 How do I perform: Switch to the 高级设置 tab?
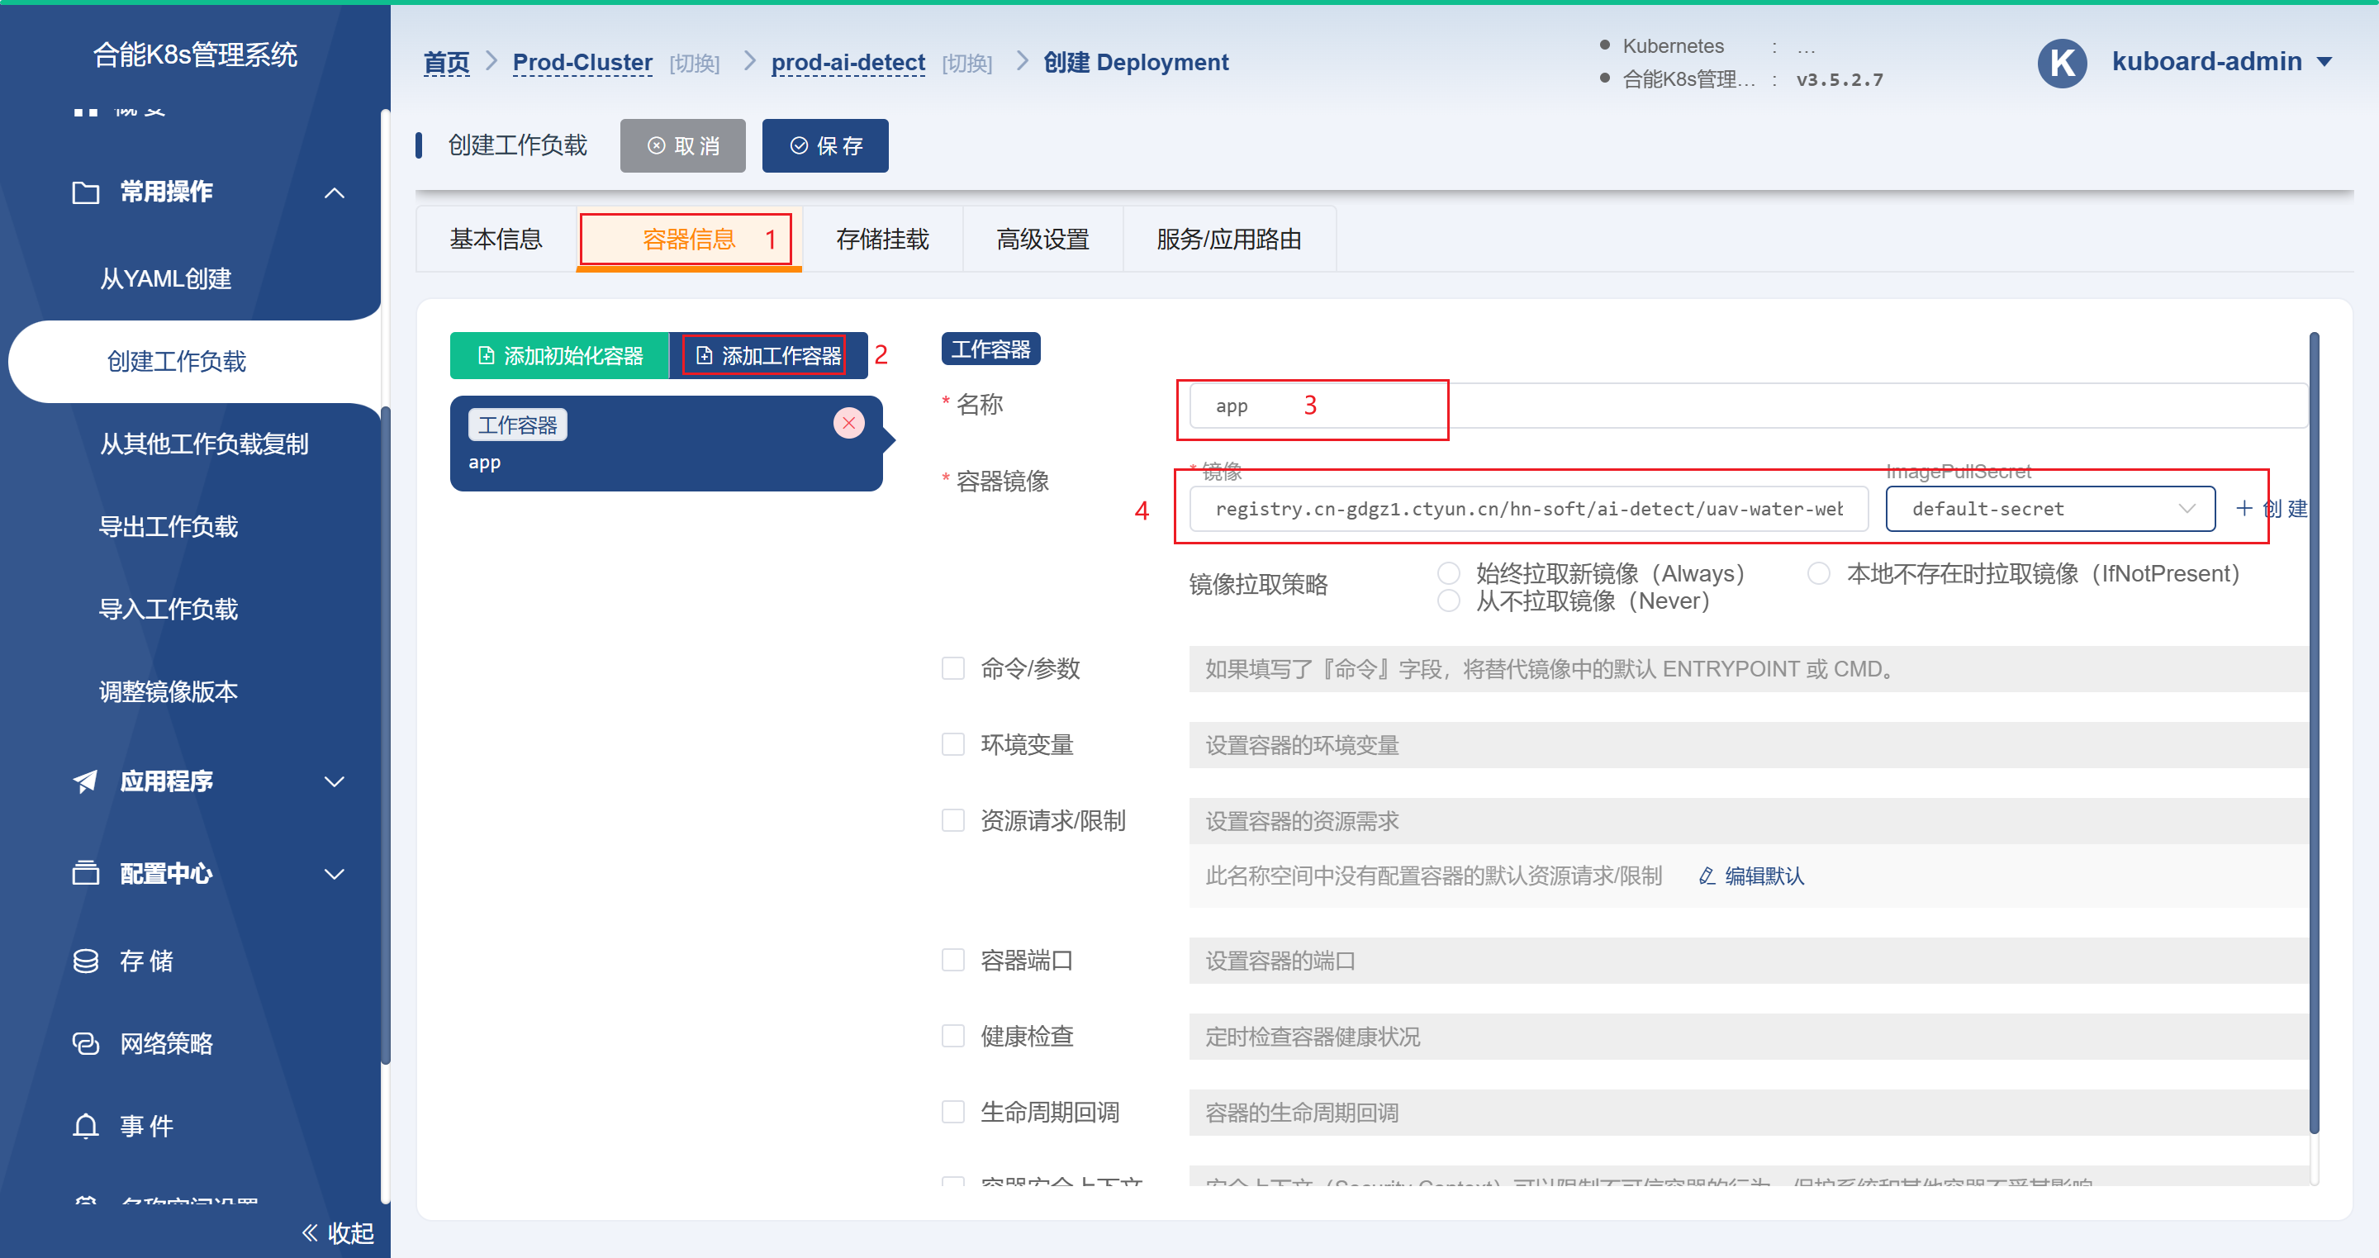pyautogui.click(x=1042, y=240)
